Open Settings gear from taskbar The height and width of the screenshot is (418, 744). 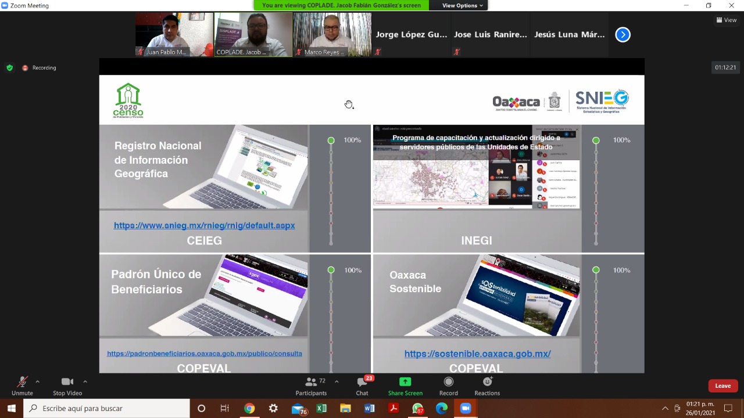[x=273, y=408]
